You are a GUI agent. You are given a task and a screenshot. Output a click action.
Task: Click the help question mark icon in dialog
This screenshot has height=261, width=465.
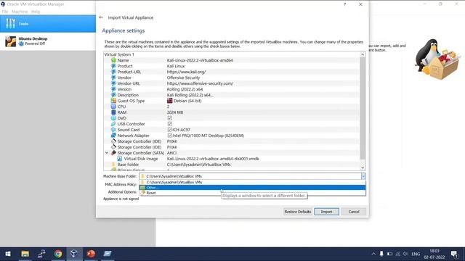(x=344, y=4)
